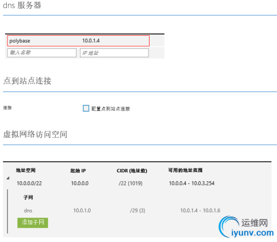
Task: Select the polybase DNS server row
Action: pos(78,41)
